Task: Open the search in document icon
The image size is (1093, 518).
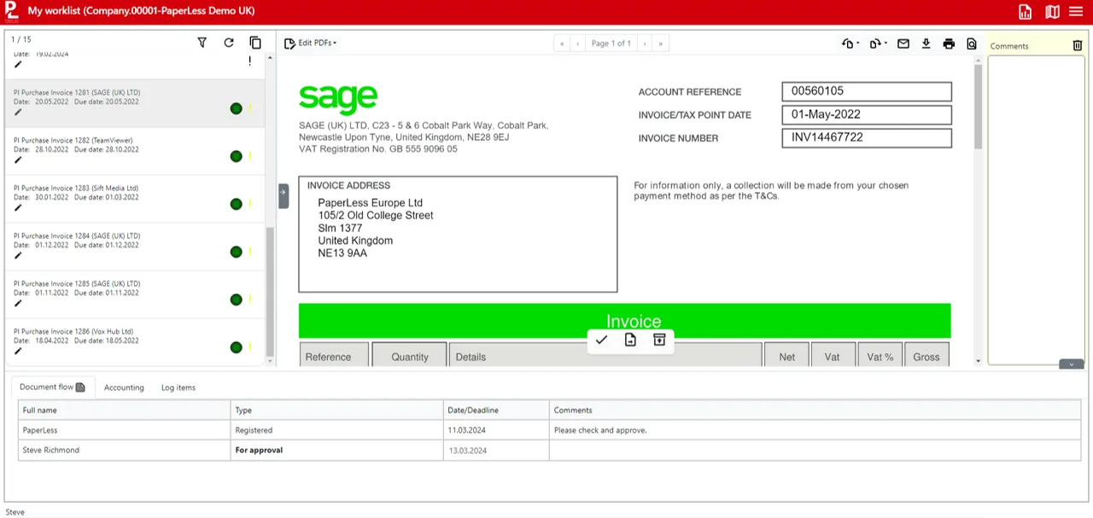Action: pos(972,44)
